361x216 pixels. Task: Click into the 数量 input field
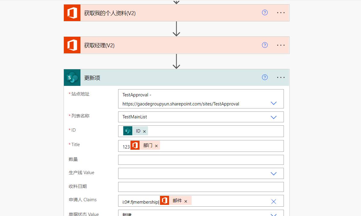point(201,160)
